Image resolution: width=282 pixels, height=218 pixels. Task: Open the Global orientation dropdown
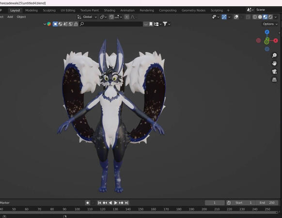(x=87, y=17)
